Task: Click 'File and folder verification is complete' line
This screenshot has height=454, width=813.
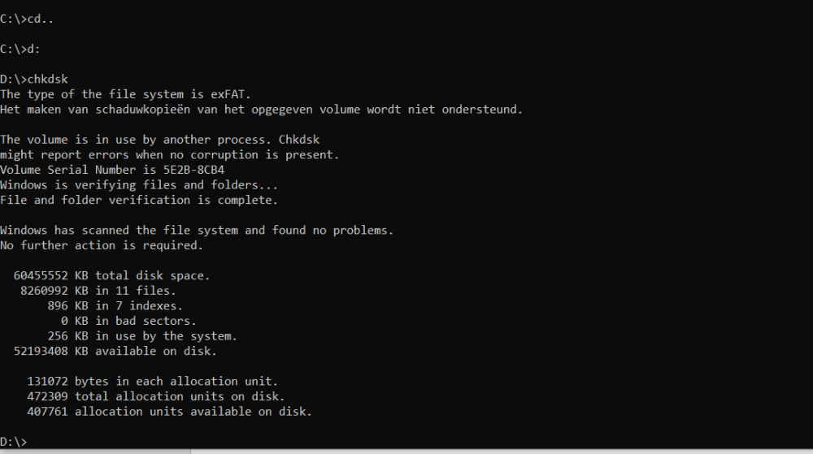Action: pos(138,200)
